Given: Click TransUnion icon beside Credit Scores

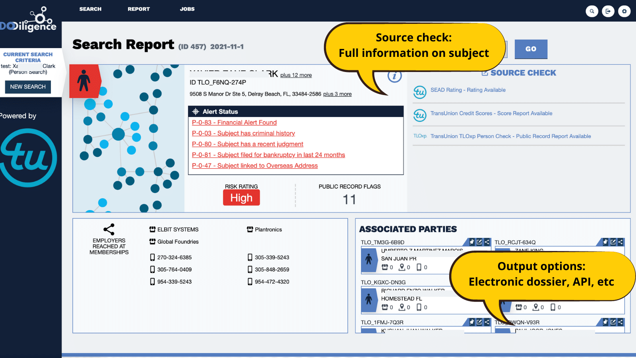Looking at the screenshot, I should [x=420, y=115].
